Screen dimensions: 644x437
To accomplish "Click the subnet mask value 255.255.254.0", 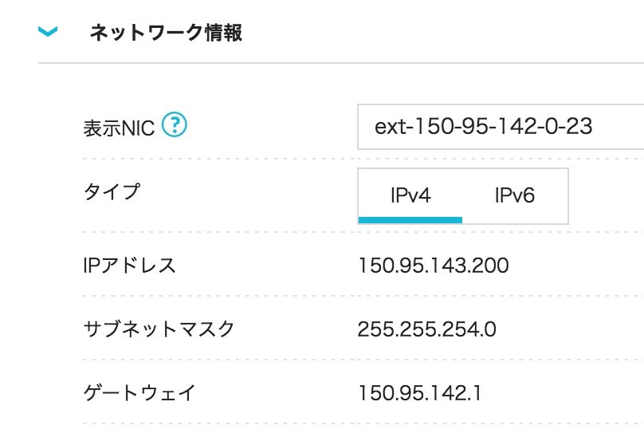I will [x=427, y=329].
